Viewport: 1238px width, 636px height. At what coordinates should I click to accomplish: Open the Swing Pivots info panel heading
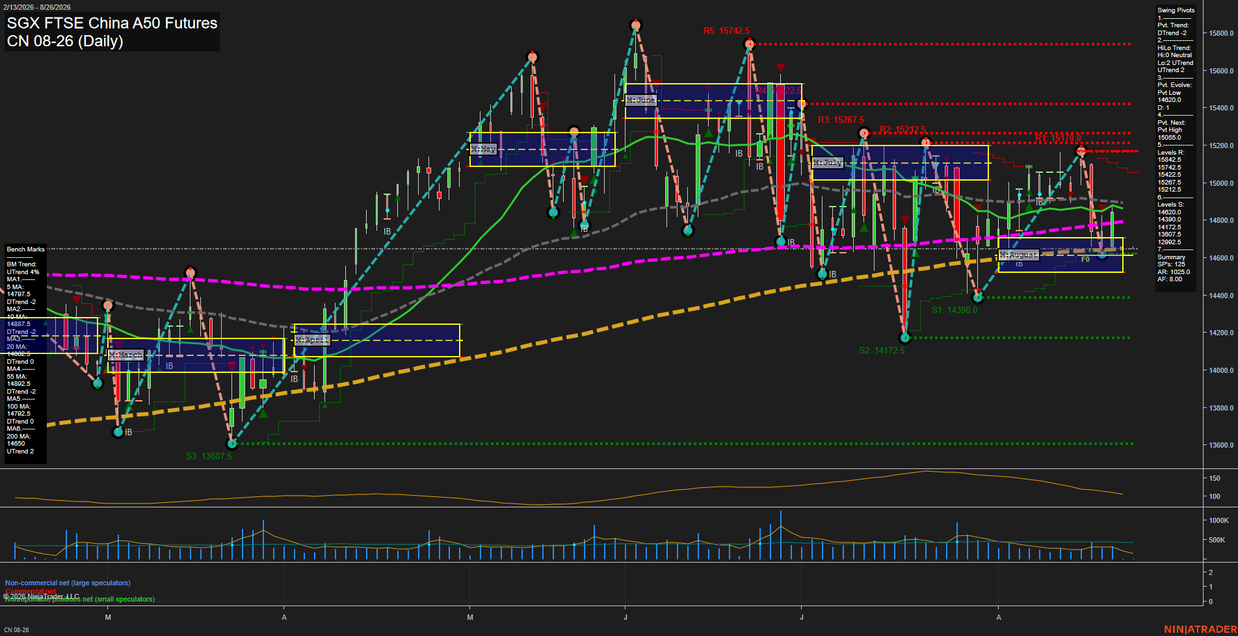coord(1176,10)
